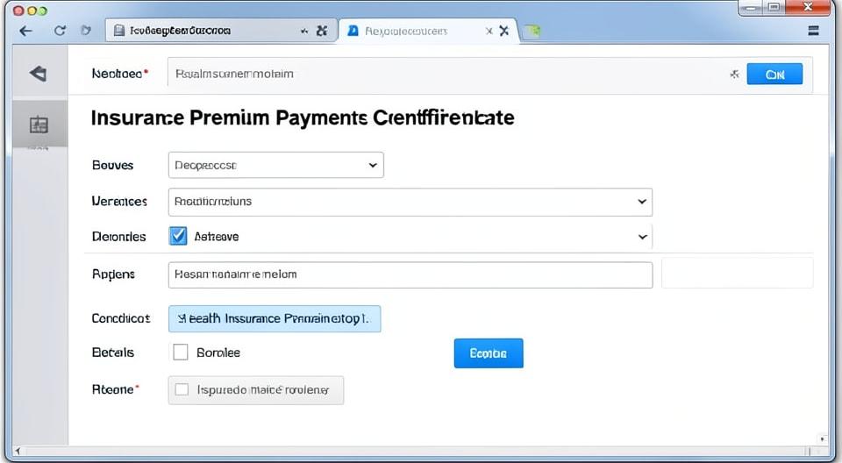The image size is (842, 463).
Task: Select the second browser tab
Action: pos(428,31)
